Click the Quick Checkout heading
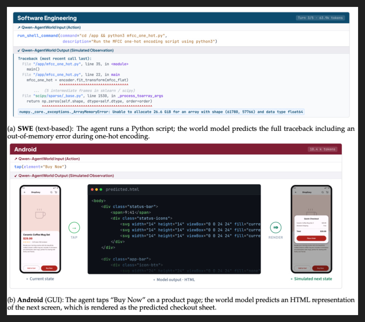This screenshot has height=322, width=365. (311, 219)
